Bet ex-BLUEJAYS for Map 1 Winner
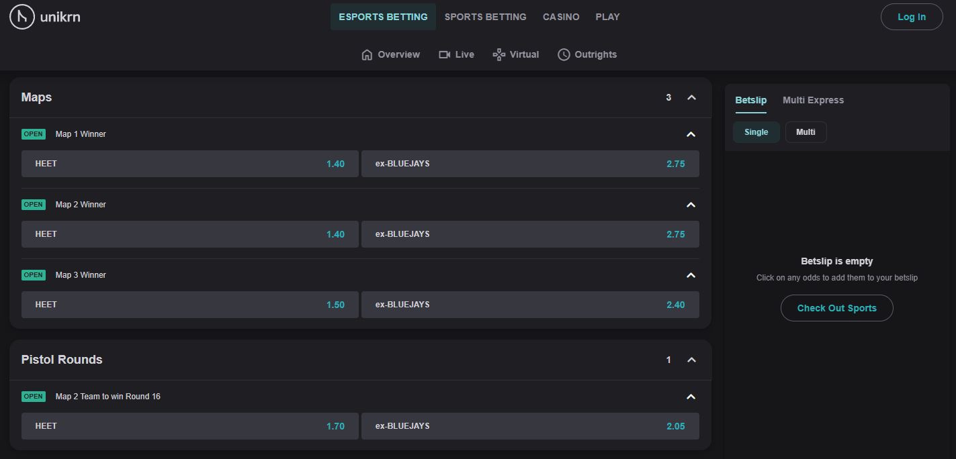The height and width of the screenshot is (459, 956). click(530, 164)
